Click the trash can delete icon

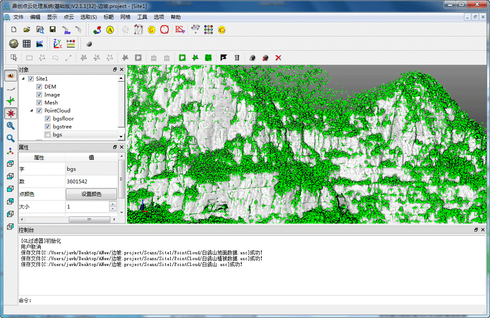tap(237, 58)
